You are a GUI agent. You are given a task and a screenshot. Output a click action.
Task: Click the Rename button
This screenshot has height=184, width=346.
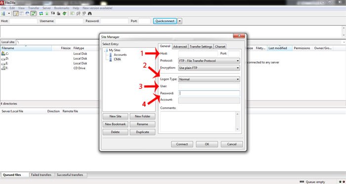[x=142, y=124]
